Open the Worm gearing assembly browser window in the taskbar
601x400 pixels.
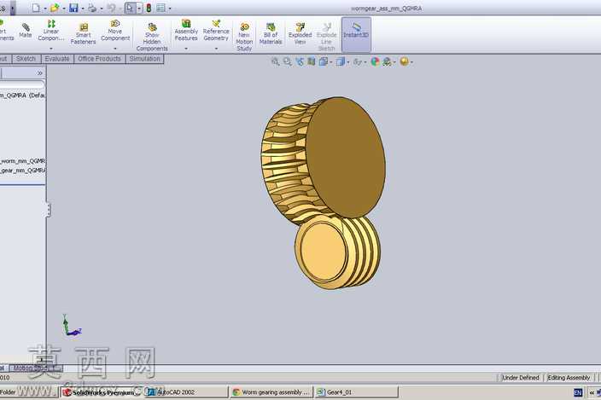pyautogui.click(x=271, y=392)
